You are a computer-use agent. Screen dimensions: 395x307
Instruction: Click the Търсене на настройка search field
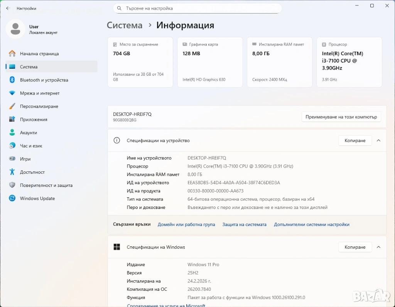(x=197, y=8)
